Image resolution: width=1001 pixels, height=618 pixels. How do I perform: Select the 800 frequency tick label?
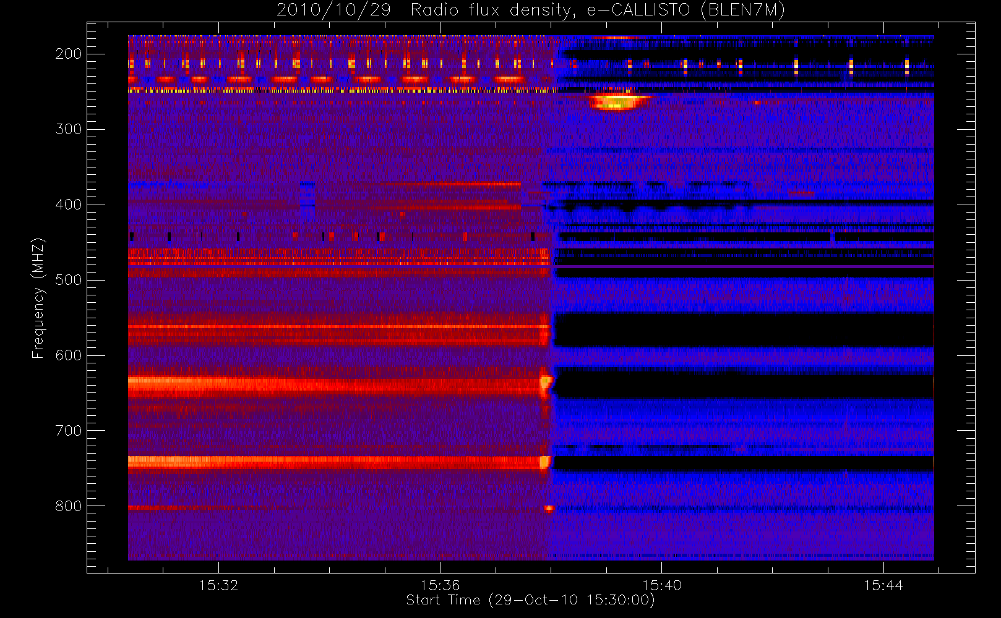68,506
